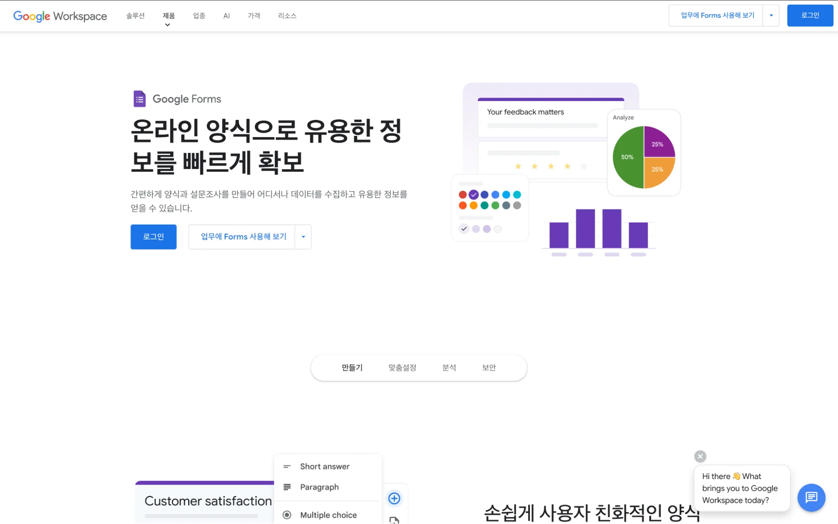Select the Multiple choice radio button
This screenshot has height=524, width=838.
click(287, 515)
